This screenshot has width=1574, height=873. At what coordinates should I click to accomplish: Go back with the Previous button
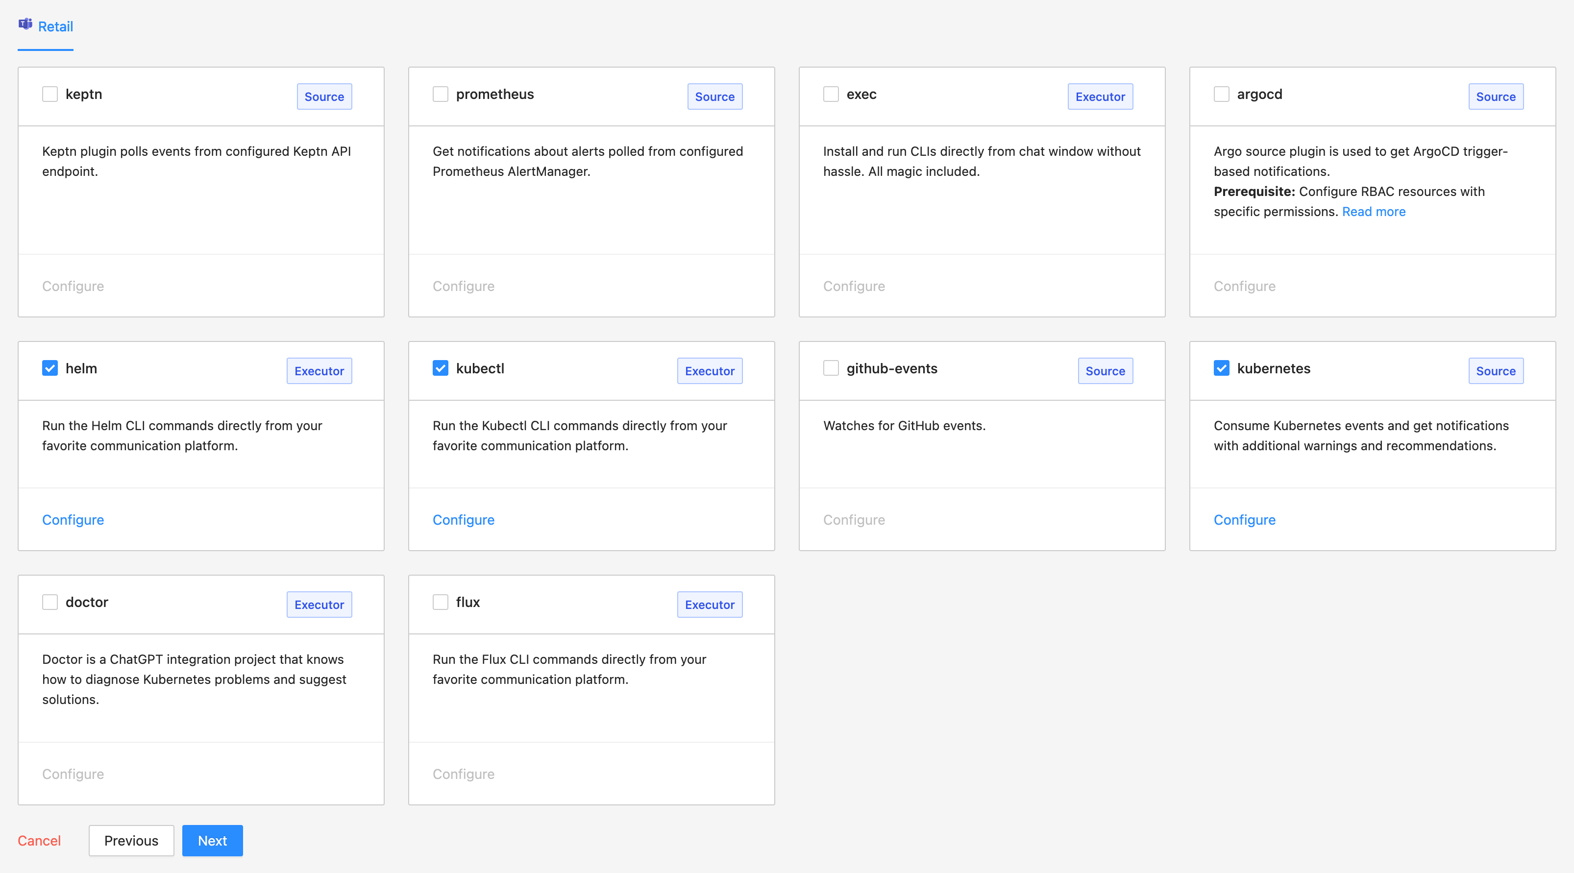pos(131,841)
